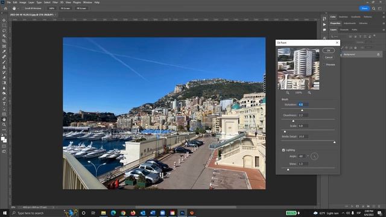The width and height of the screenshot is (386, 217).
Task: Select the Move tool
Action: (x=4, y=20)
